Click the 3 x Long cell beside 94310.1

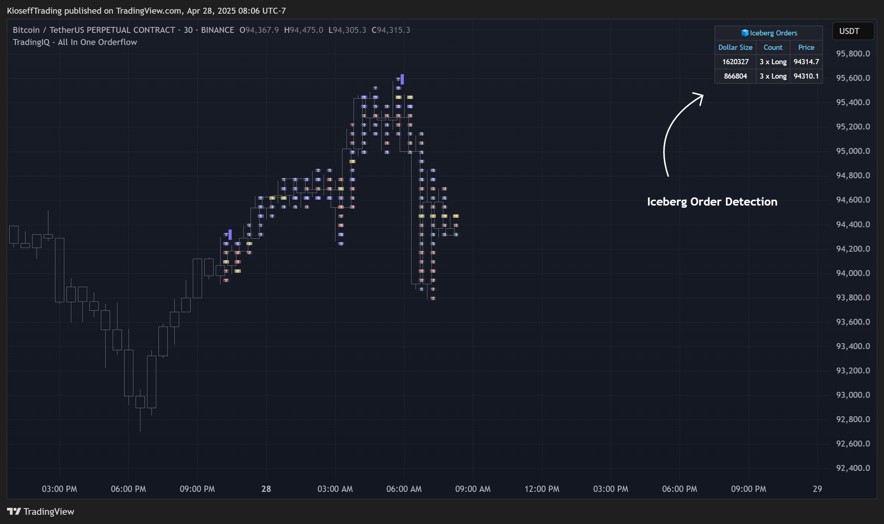[x=773, y=76]
